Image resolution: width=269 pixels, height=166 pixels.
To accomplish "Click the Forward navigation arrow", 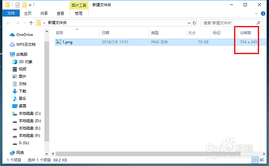I will (x=17, y=23).
